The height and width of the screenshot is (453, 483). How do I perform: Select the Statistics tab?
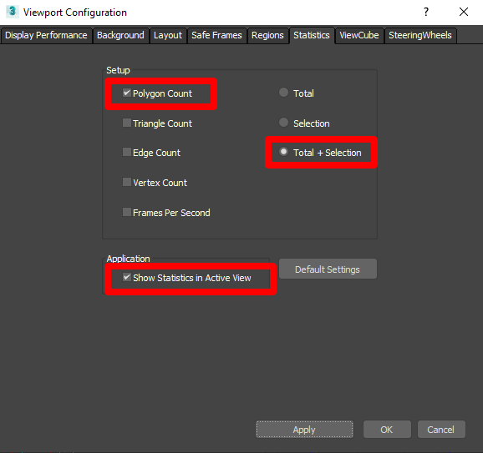[x=312, y=35]
